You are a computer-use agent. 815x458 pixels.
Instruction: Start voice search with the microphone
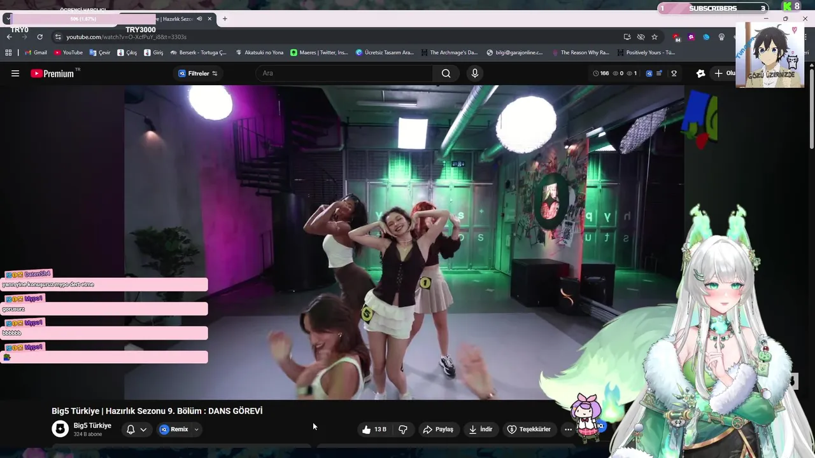474,73
